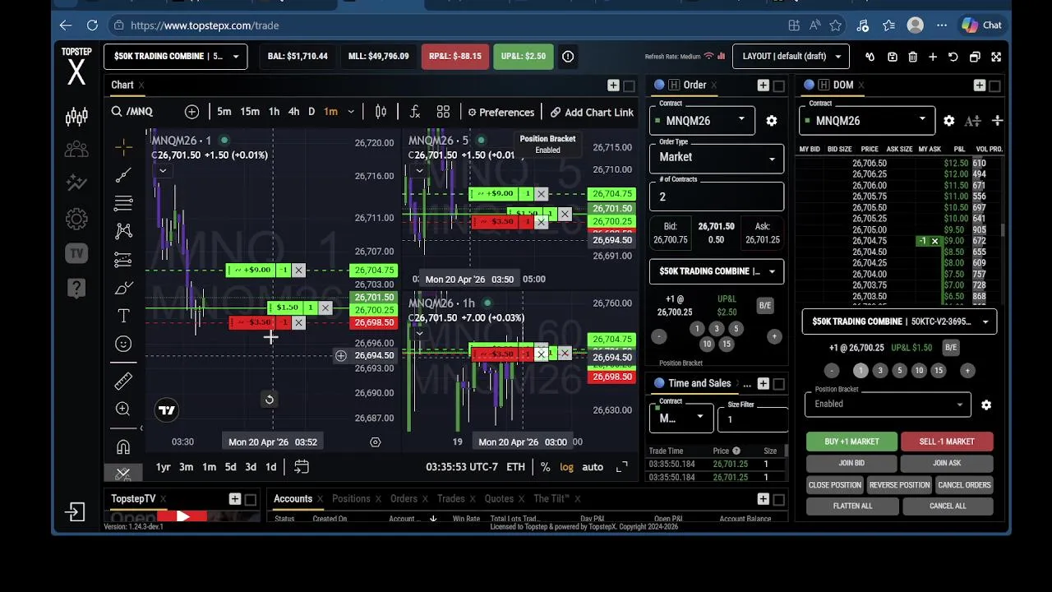Toggle the magnet mode tool

(123, 446)
